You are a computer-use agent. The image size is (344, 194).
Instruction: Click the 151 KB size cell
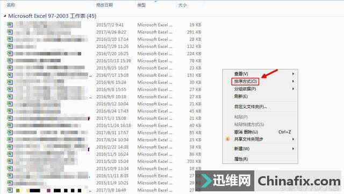pyautogui.click(x=194, y=75)
